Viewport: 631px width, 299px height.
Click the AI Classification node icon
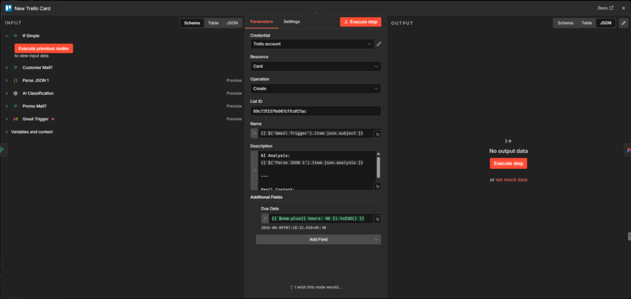click(15, 93)
